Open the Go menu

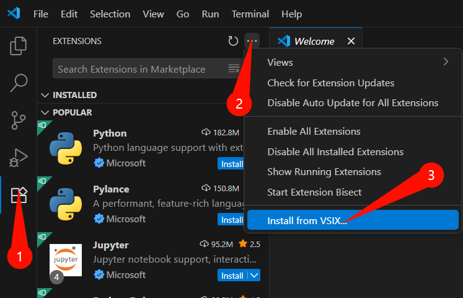click(x=183, y=14)
